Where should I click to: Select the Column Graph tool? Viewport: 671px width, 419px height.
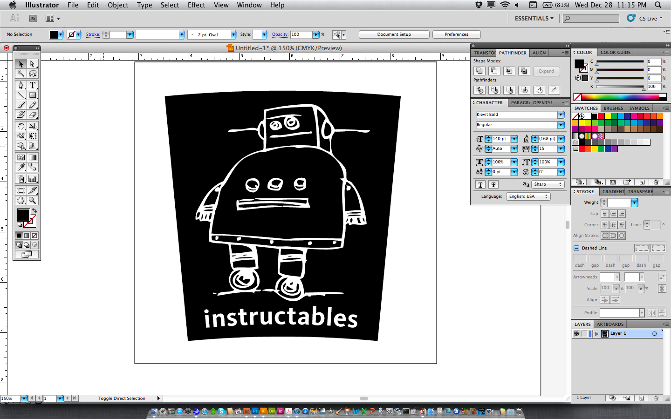click(33, 179)
